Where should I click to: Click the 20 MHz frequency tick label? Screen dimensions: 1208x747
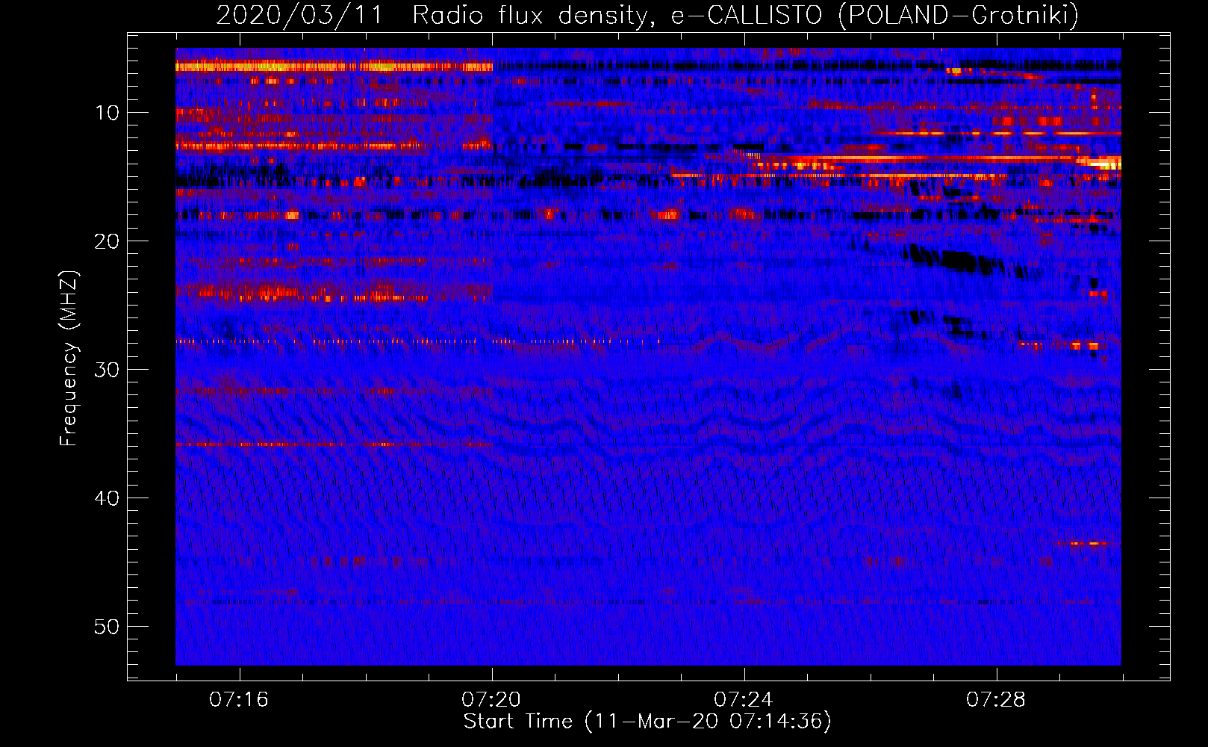click(x=108, y=241)
